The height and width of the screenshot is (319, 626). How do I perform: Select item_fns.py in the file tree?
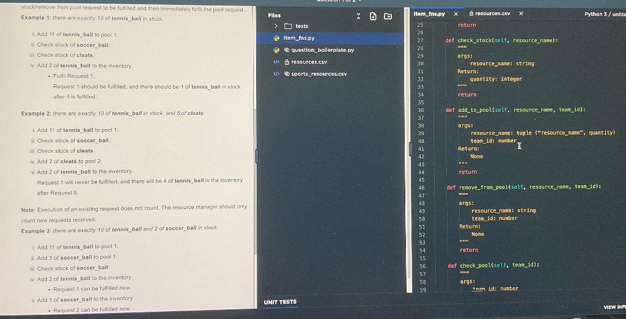pyautogui.click(x=299, y=38)
